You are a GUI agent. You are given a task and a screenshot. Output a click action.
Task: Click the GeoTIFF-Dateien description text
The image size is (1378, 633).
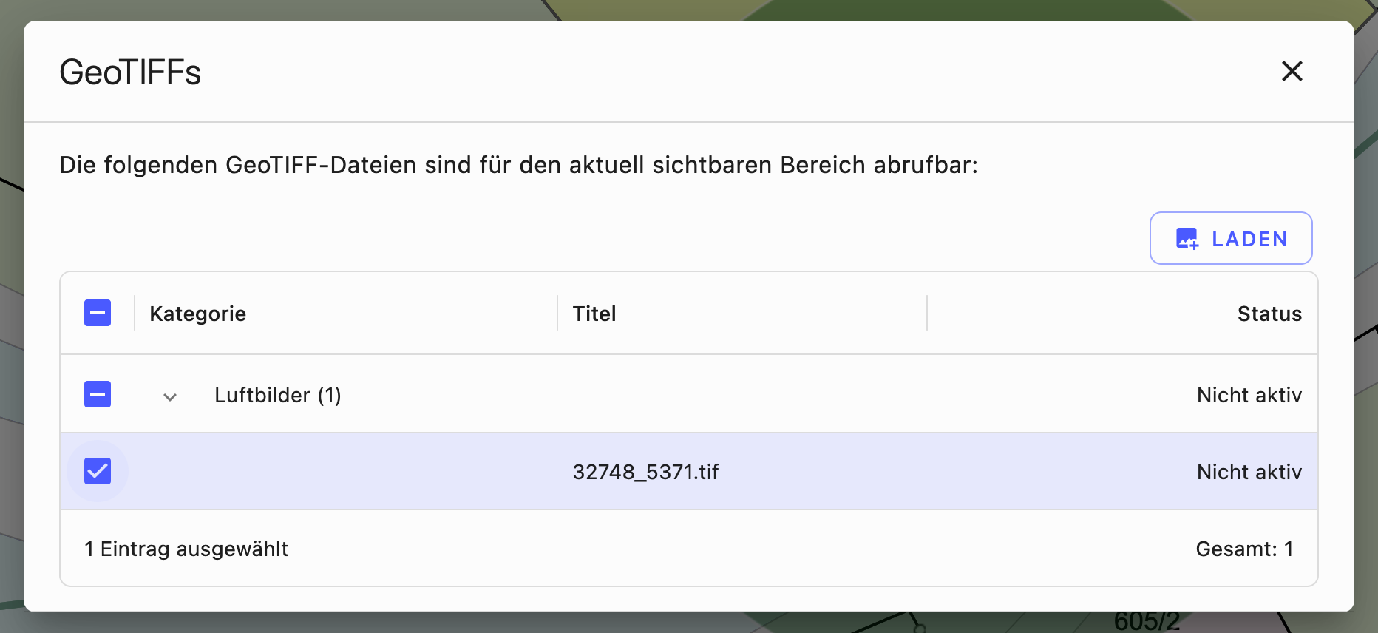518,165
